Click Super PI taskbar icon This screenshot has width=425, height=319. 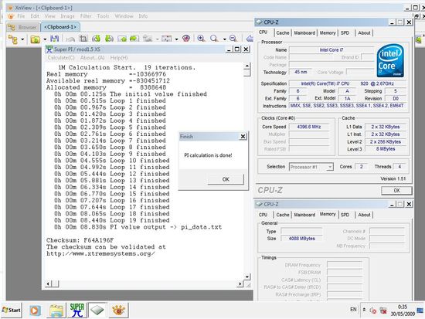tap(77, 310)
